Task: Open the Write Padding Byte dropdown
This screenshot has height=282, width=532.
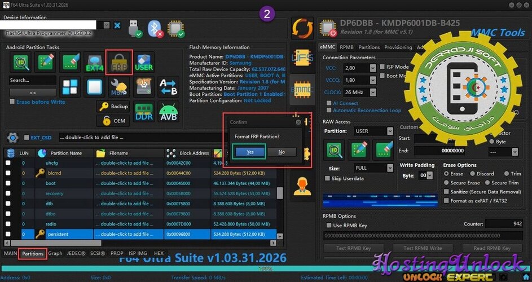Action: point(429,175)
